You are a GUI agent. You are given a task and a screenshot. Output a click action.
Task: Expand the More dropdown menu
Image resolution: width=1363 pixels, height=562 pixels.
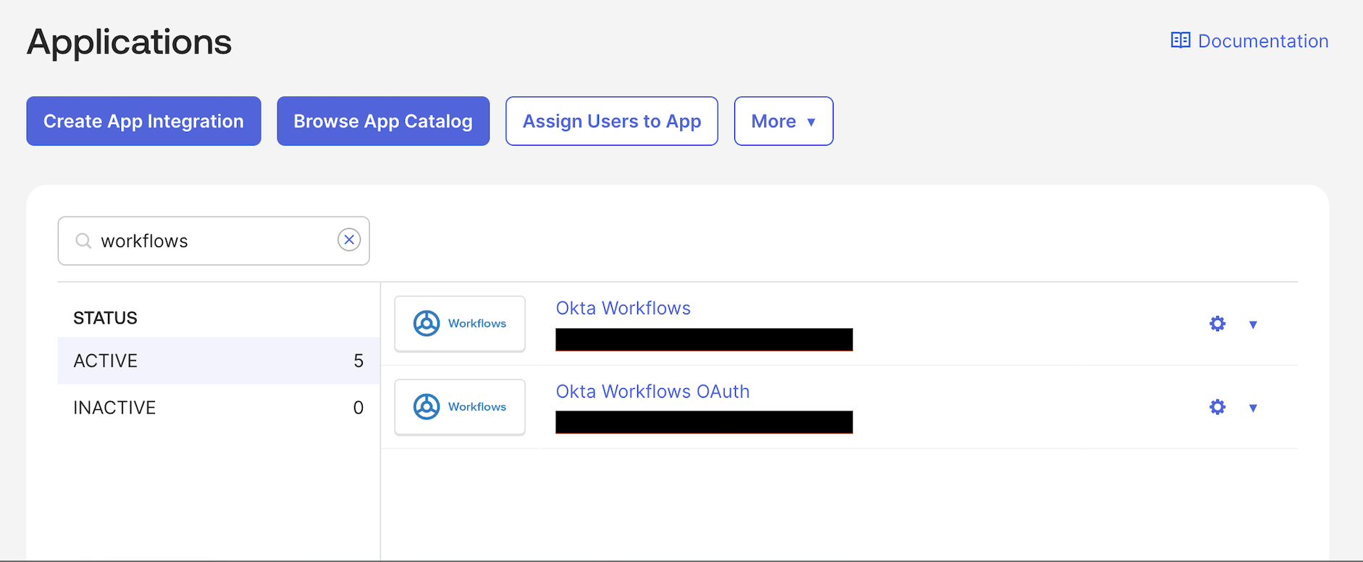click(784, 121)
